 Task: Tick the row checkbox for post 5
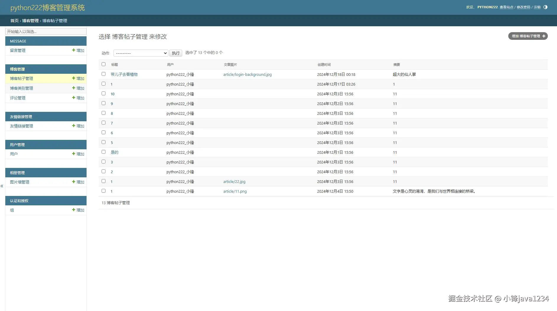(x=103, y=142)
